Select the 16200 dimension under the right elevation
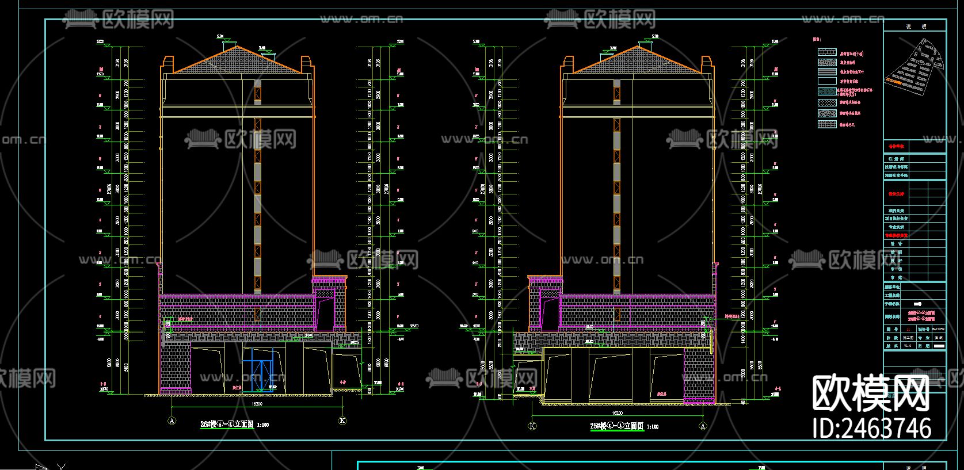The height and width of the screenshot is (470, 964). (x=616, y=412)
